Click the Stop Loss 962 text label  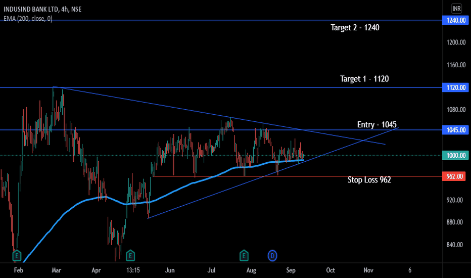(369, 180)
